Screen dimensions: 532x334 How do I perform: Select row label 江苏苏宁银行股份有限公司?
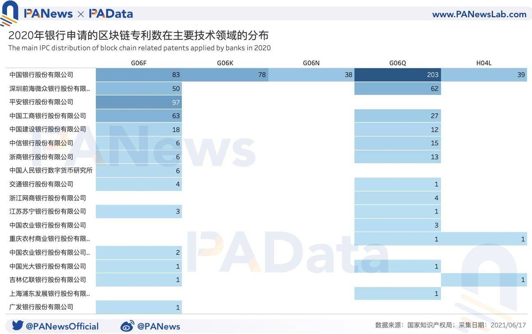pyautogui.click(x=48, y=212)
